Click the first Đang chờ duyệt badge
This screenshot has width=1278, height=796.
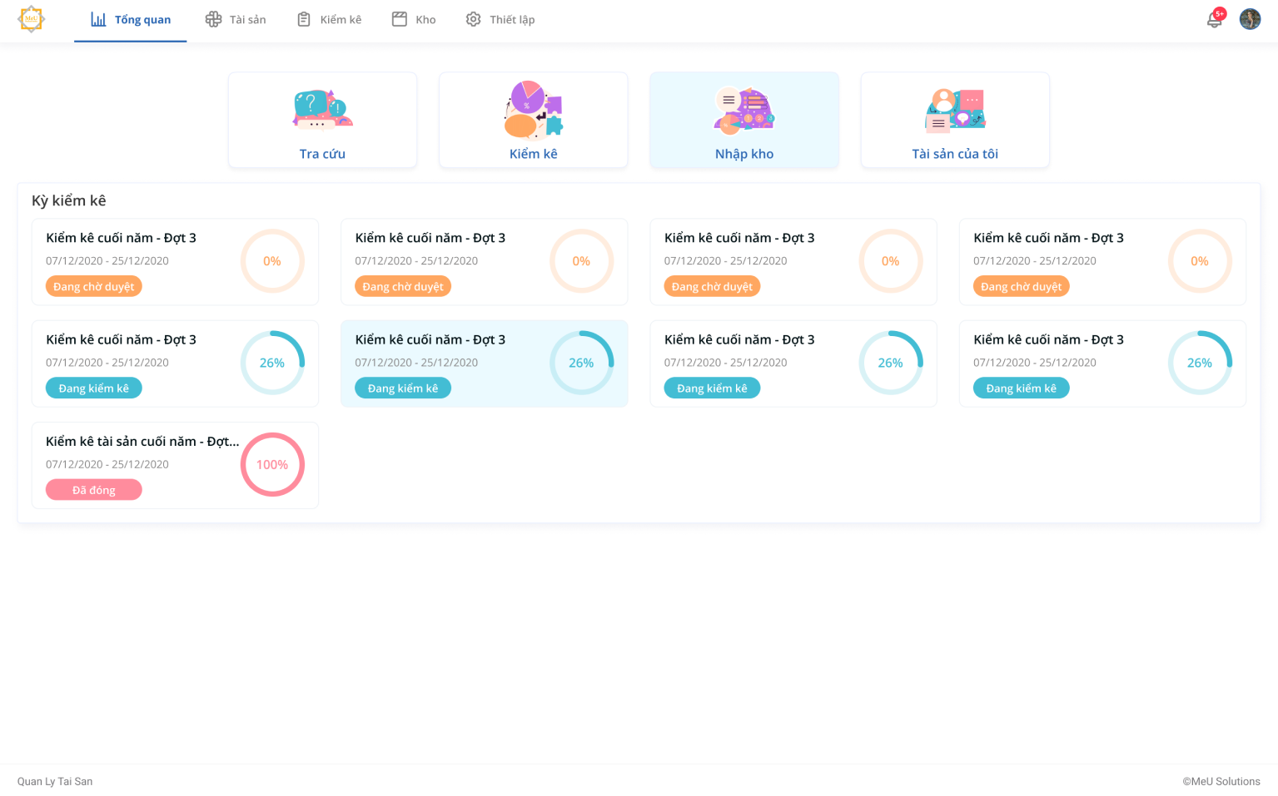pos(93,286)
